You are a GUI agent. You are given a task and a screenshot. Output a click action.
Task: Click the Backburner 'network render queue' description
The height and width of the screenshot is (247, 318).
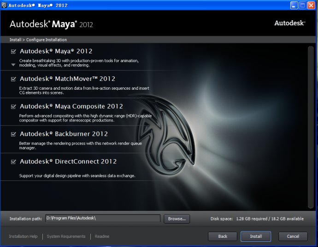[x=81, y=145]
